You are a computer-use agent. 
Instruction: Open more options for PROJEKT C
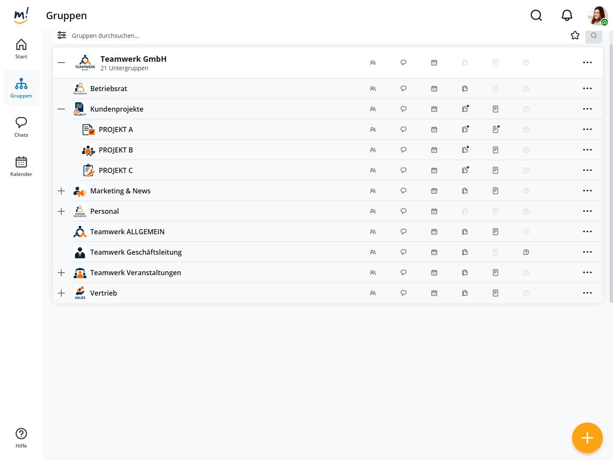(x=587, y=170)
